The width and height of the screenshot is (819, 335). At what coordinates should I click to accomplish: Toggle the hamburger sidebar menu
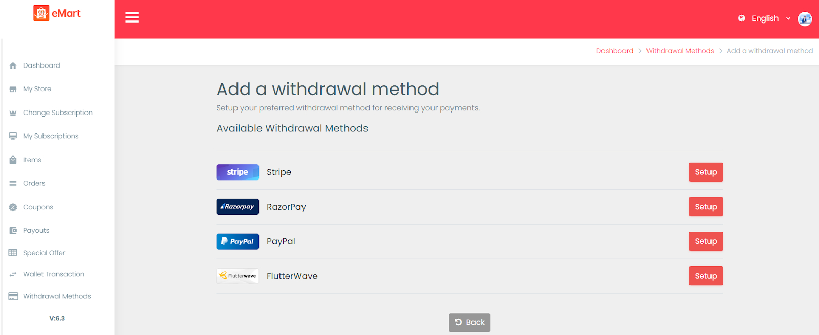[132, 17]
